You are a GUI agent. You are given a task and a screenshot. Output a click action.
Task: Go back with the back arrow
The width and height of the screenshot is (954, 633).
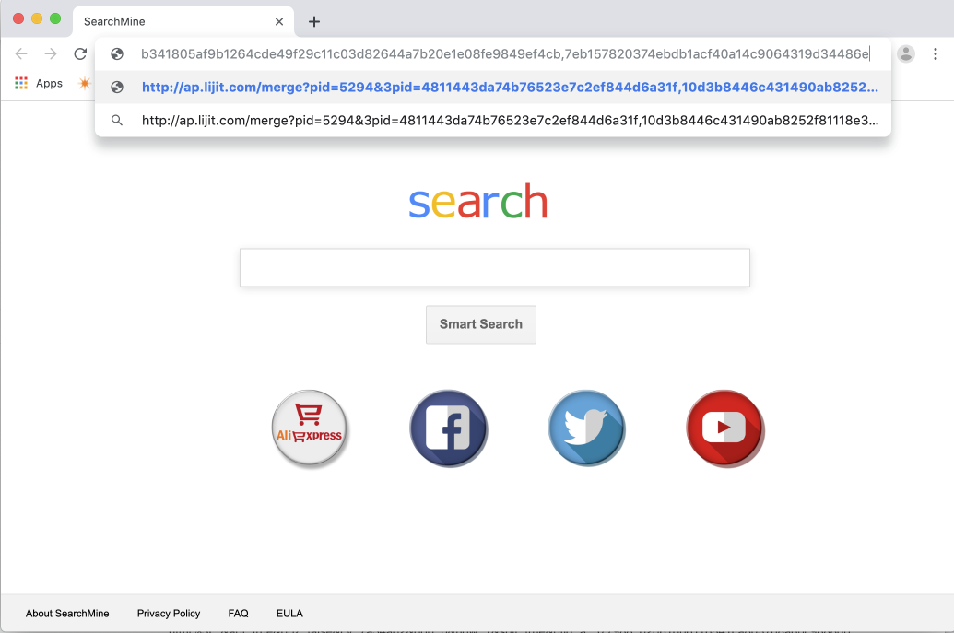21,54
